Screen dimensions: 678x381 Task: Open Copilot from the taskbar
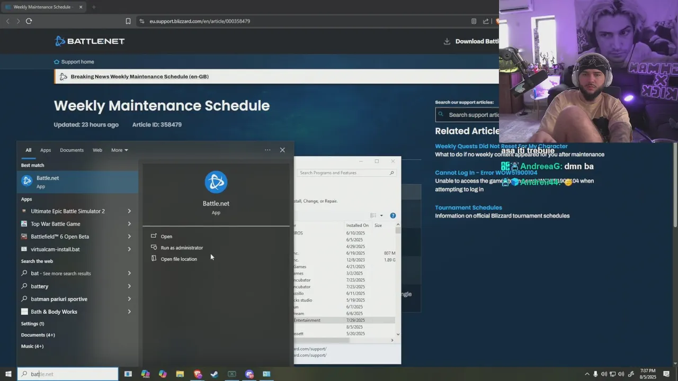click(x=163, y=374)
